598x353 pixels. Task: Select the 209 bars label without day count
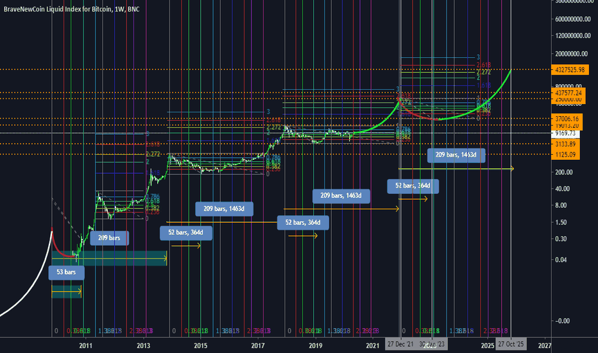pyautogui.click(x=110, y=238)
